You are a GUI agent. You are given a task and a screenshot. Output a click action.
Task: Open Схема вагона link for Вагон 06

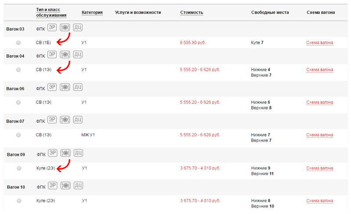[x=320, y=102]
